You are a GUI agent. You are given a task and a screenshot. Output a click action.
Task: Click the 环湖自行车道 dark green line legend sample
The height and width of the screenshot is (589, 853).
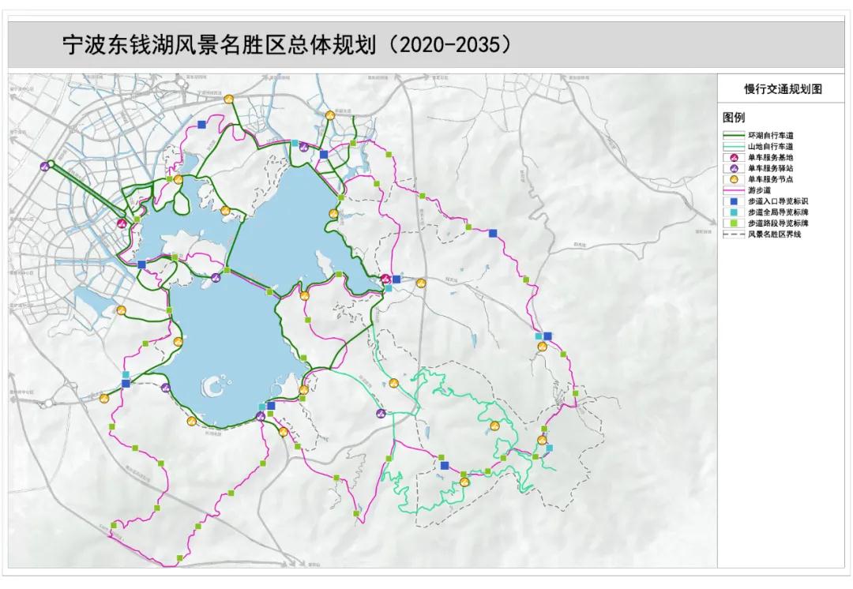pyautogui.click(x=733, y=135)
